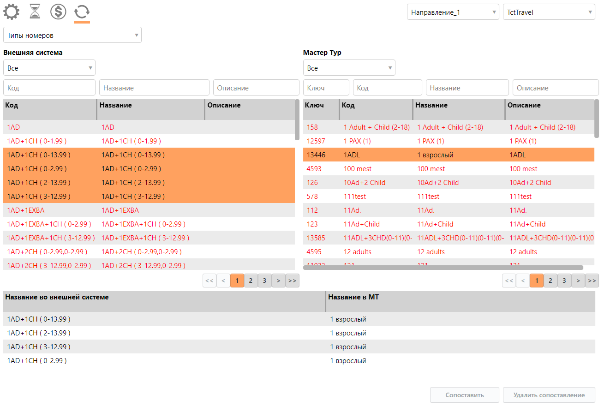Click the hourglass icon in toolbar
Viewport: 604px width, 412px height.
point(35,12)
